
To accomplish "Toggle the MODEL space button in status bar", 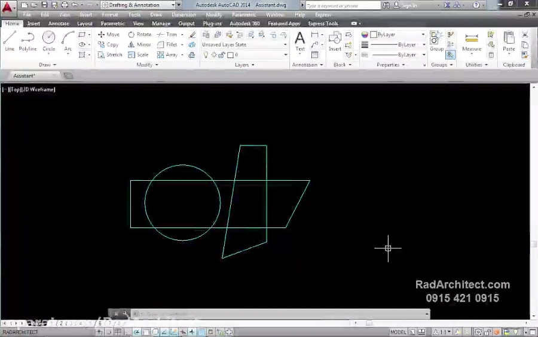I will click(398, 332).
